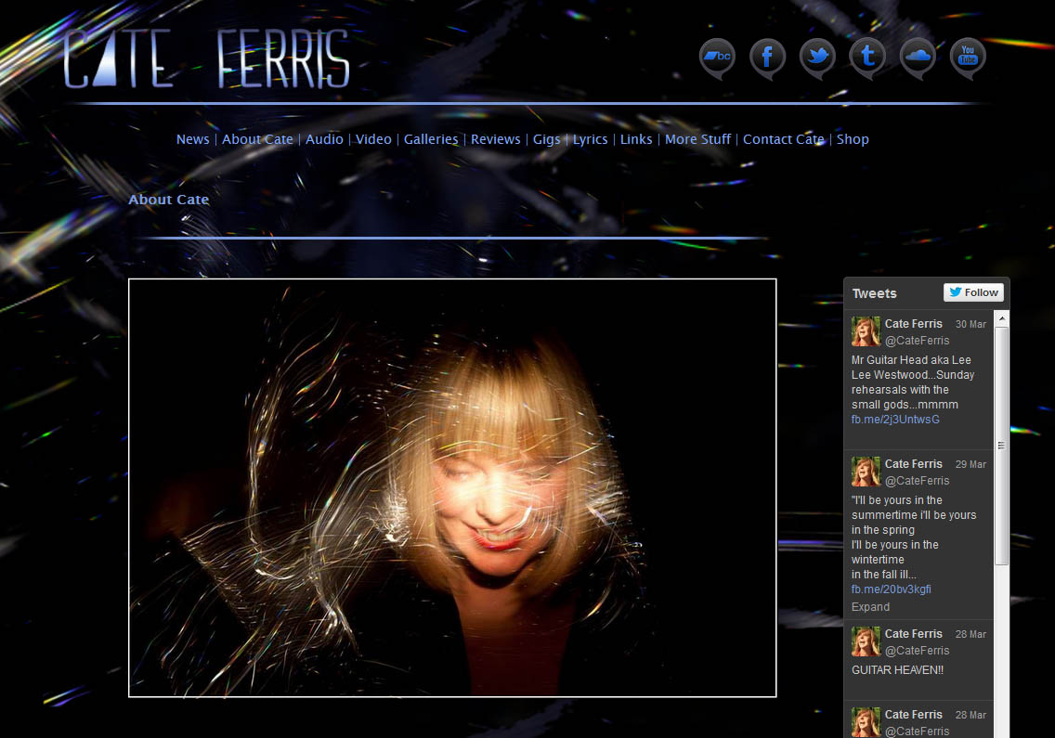Open the News menu item
This screenshot has width=1055, height=738.
tap(192, 139)
